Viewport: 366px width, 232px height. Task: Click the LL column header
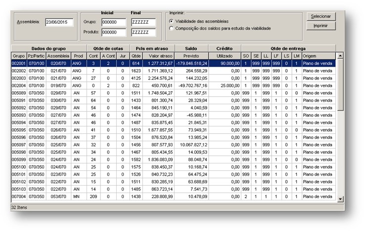click(x=266, y=56)
